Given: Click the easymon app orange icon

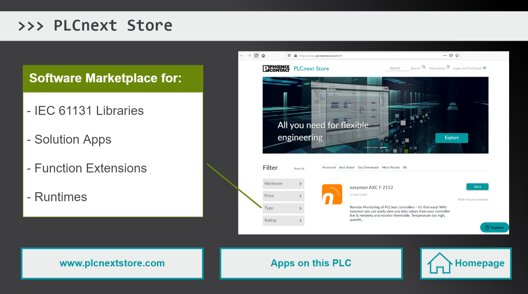Looking at the screenshot, I should [332, 194].
